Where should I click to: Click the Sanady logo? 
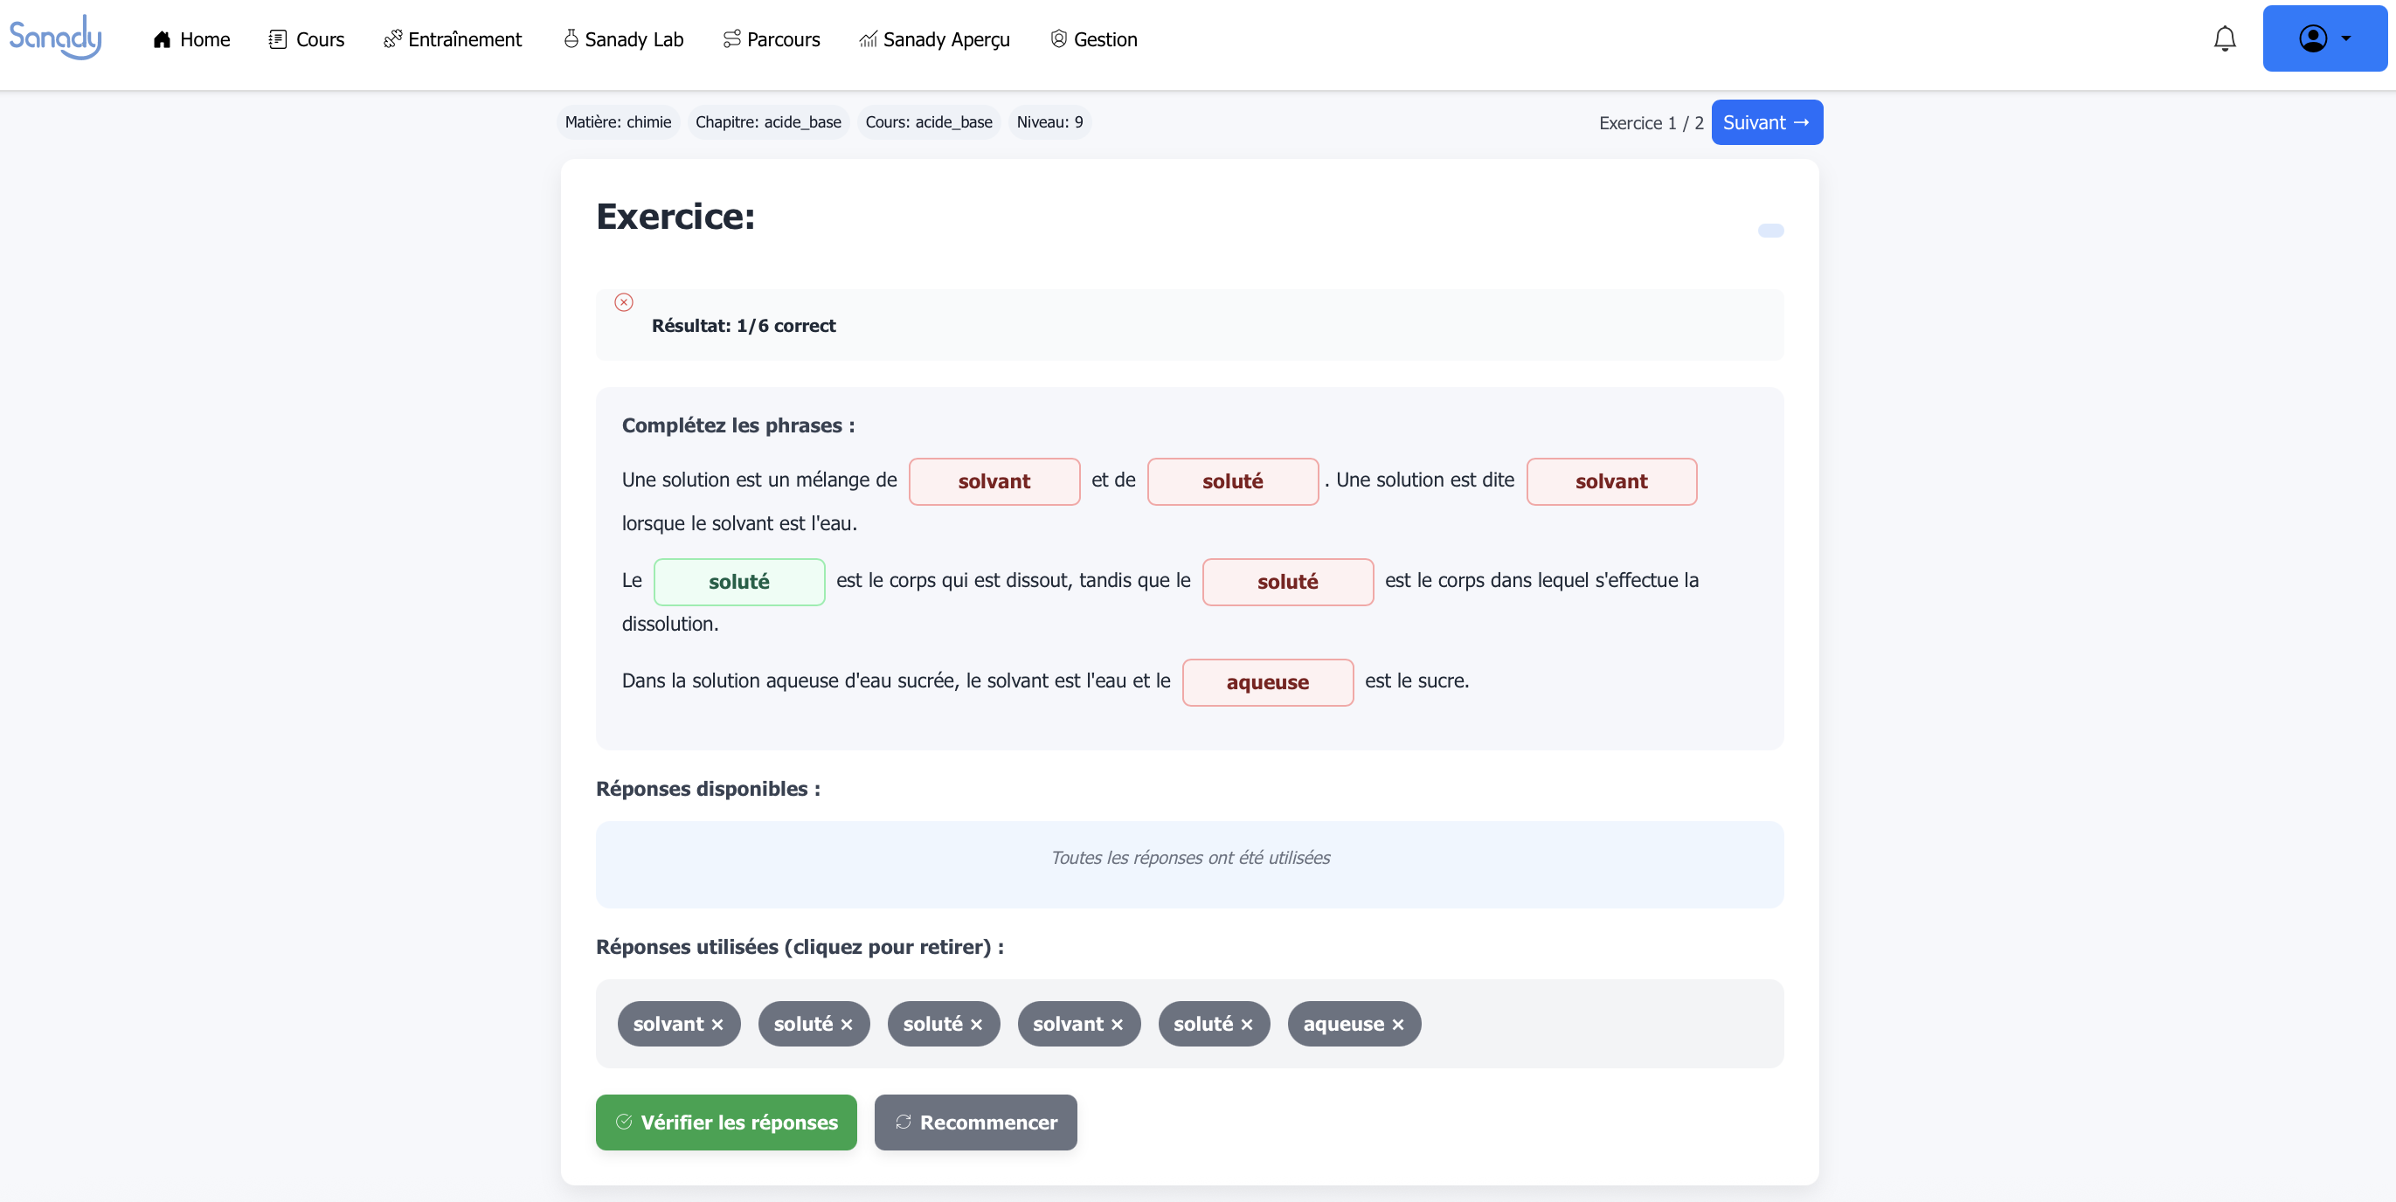point(55,38)
